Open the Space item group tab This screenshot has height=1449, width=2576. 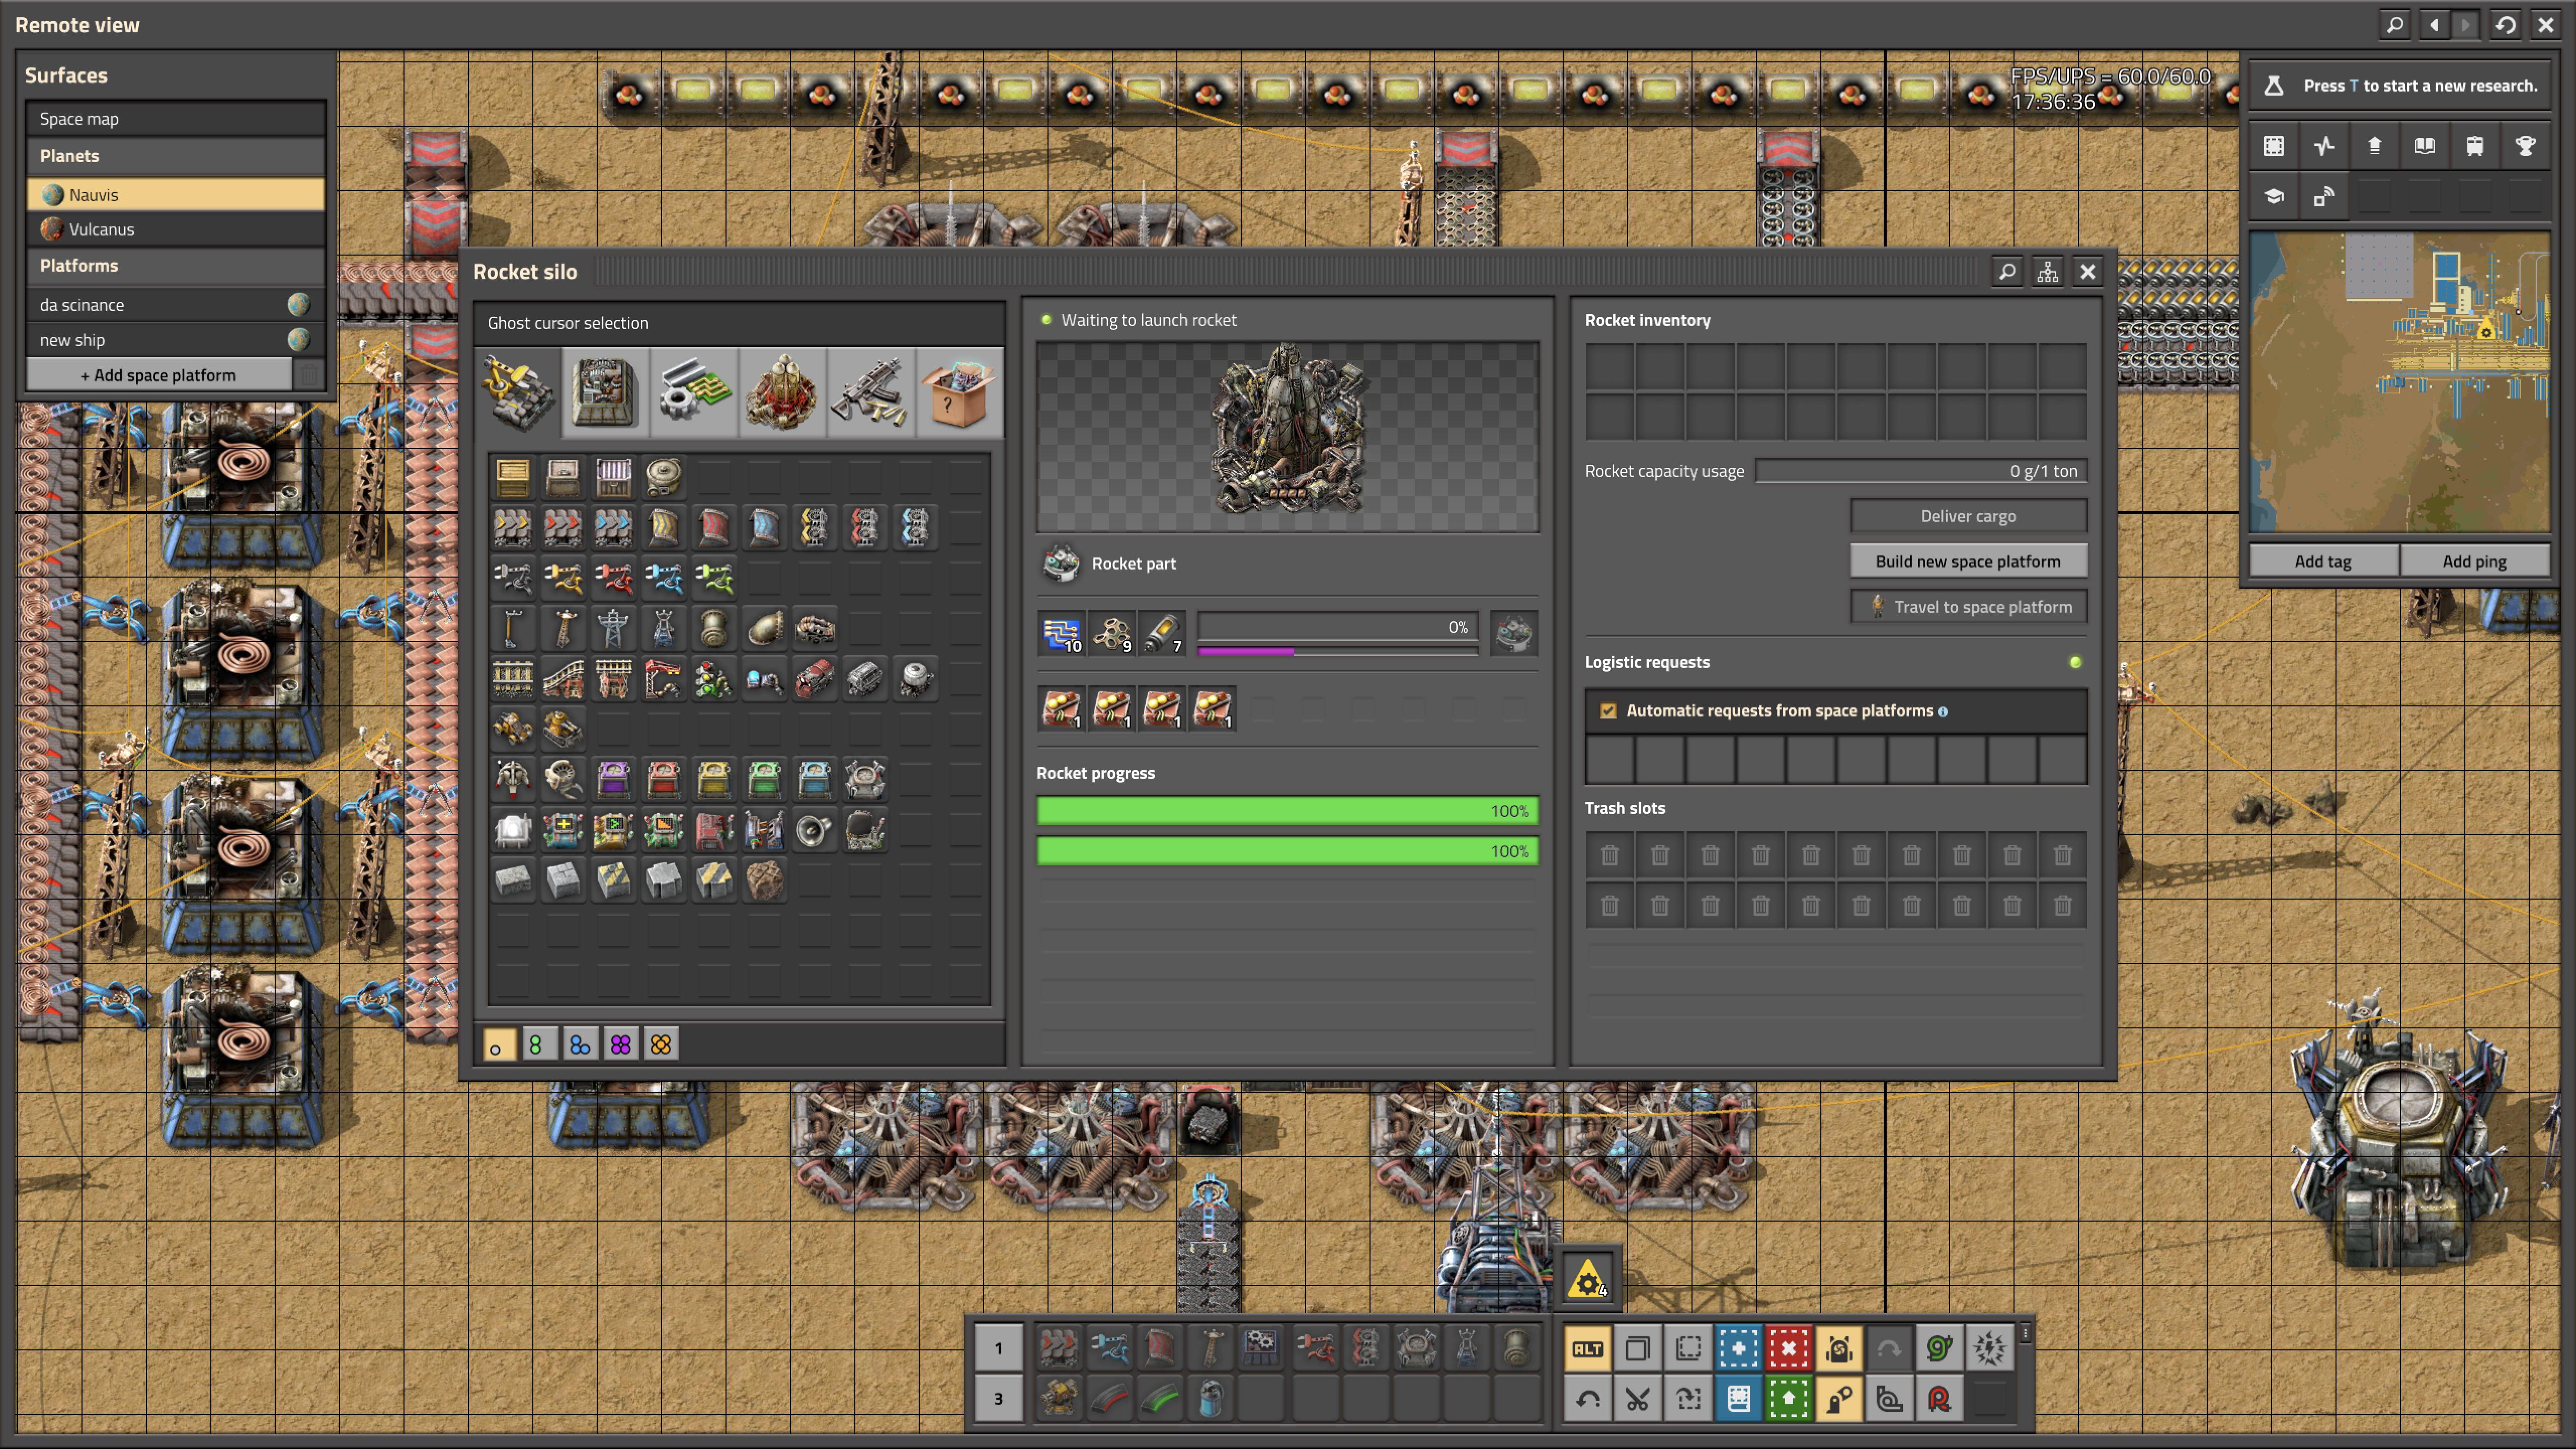(782, 392)
